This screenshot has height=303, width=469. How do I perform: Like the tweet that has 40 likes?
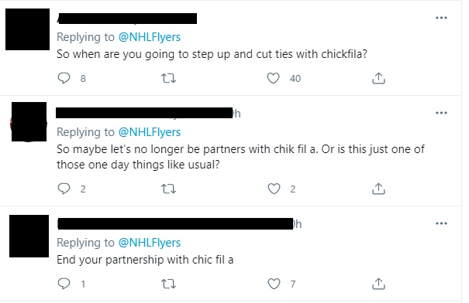(273, 78)
